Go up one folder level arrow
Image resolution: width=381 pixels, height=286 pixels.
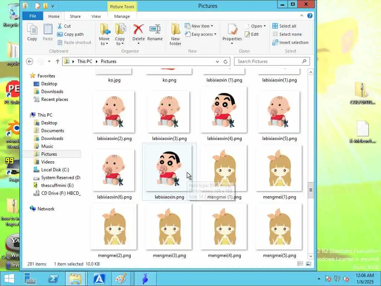point(57,61)
